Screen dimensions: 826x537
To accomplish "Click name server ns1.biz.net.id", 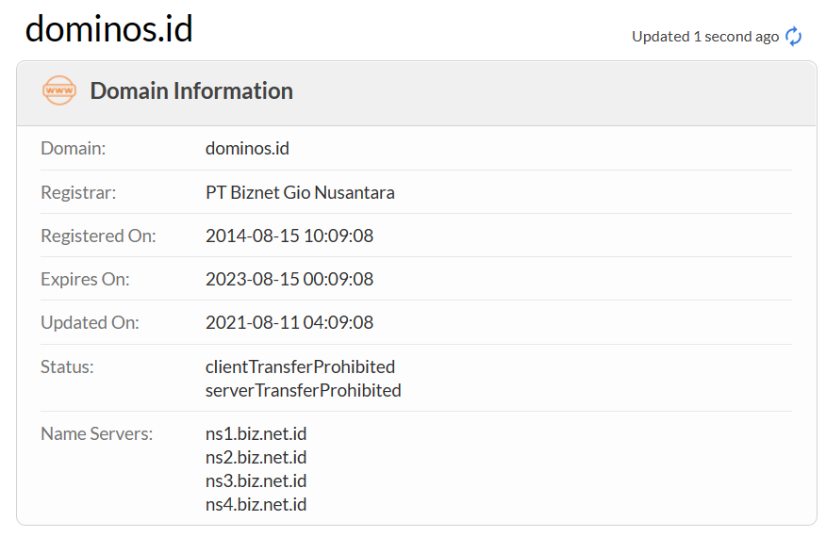I will [x=256, y=434].
